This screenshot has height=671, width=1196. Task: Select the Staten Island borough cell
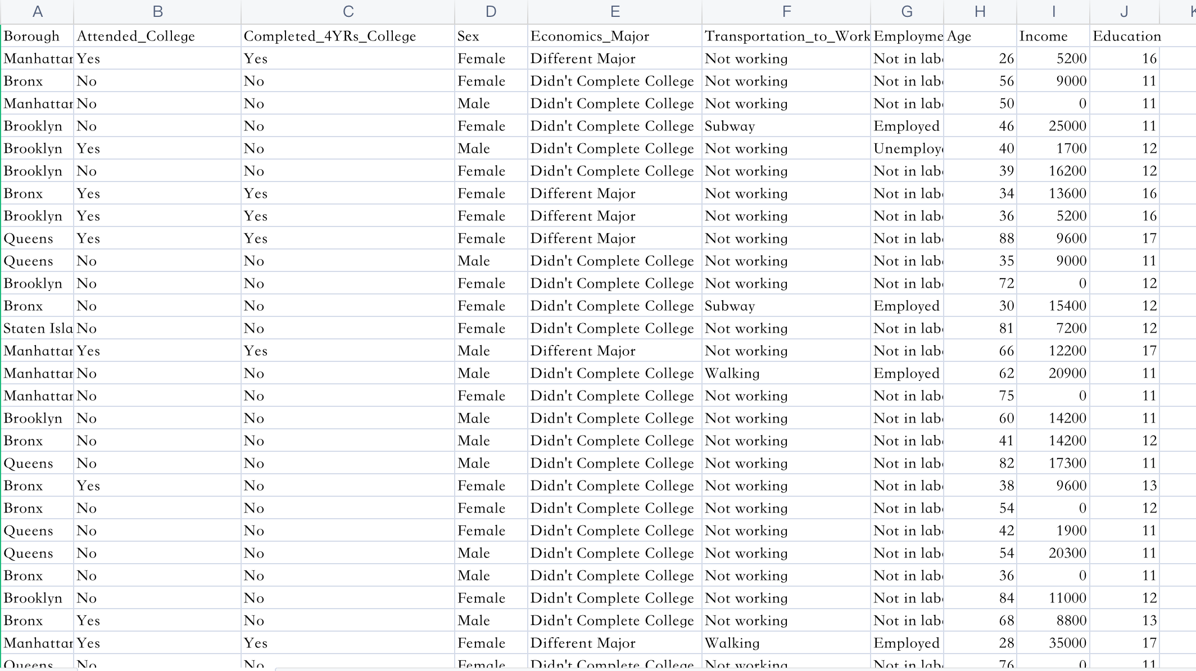pos(38,328)
